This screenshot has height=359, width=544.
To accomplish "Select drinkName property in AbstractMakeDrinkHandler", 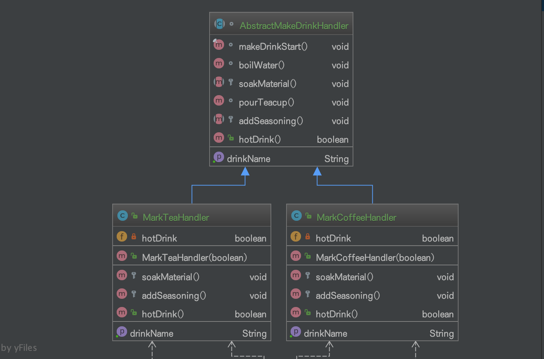I will [249, 159].
